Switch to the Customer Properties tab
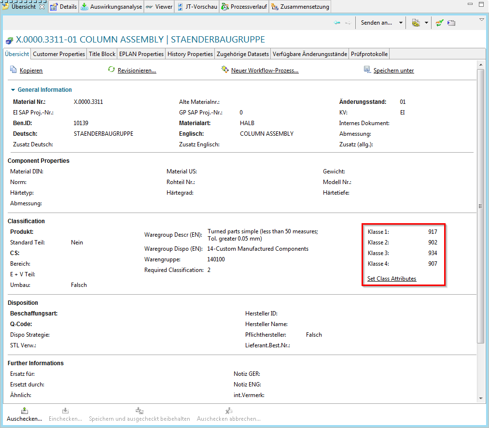 [x=59, y=54]
